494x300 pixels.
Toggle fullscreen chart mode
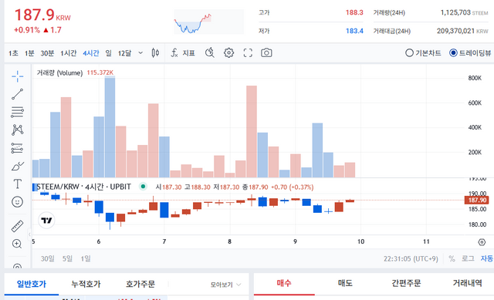(248, 53)
